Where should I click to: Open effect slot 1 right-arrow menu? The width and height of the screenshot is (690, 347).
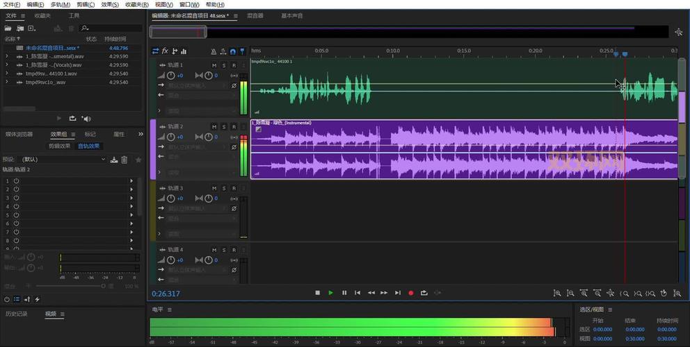click(x=131, y=181)
